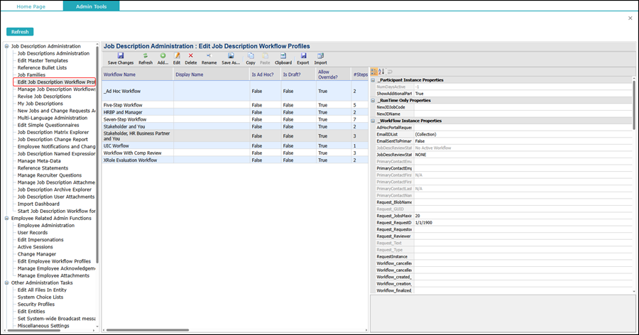Click the Import toolbar icon
Screen dimensions: 639x335
coord(321,55)
